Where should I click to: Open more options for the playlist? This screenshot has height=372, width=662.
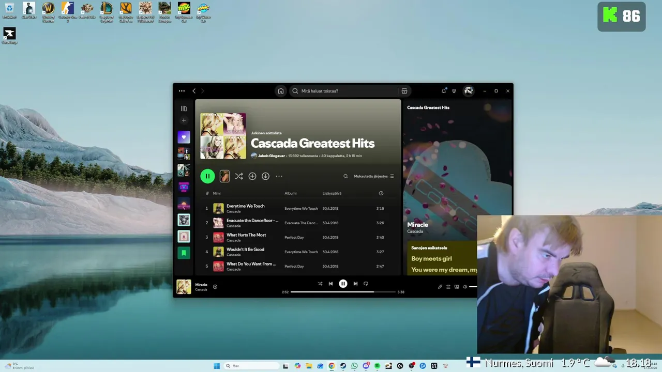click(x=279, y=176)
